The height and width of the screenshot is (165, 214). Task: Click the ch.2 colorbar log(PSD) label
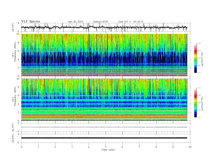tap(202, 104)
